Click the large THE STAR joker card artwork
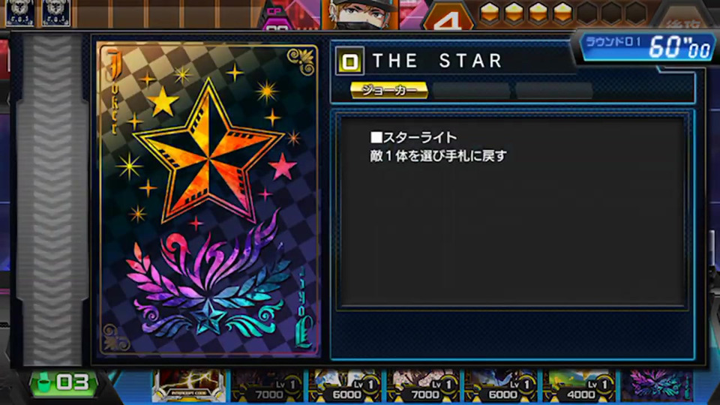The image size is (720, 405). pyautogui.click(x=208, y=199)
